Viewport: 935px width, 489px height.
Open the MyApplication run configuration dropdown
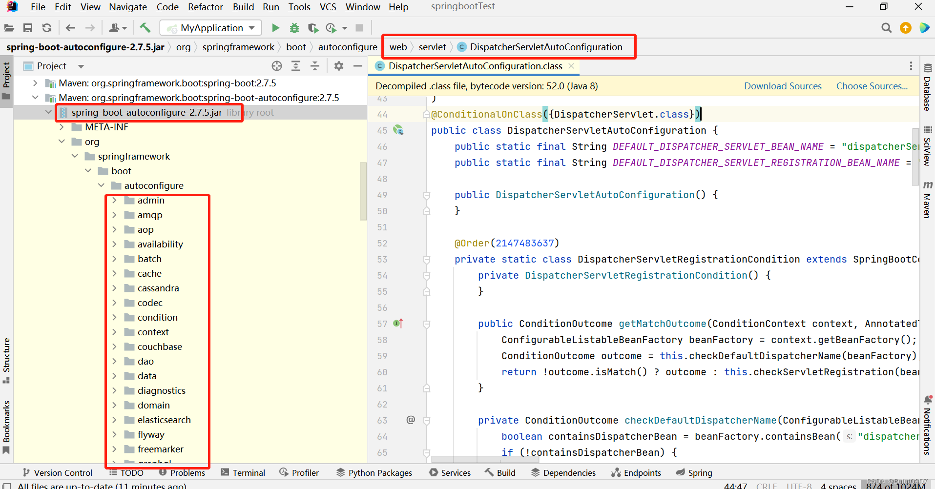[x=251, y=28]
